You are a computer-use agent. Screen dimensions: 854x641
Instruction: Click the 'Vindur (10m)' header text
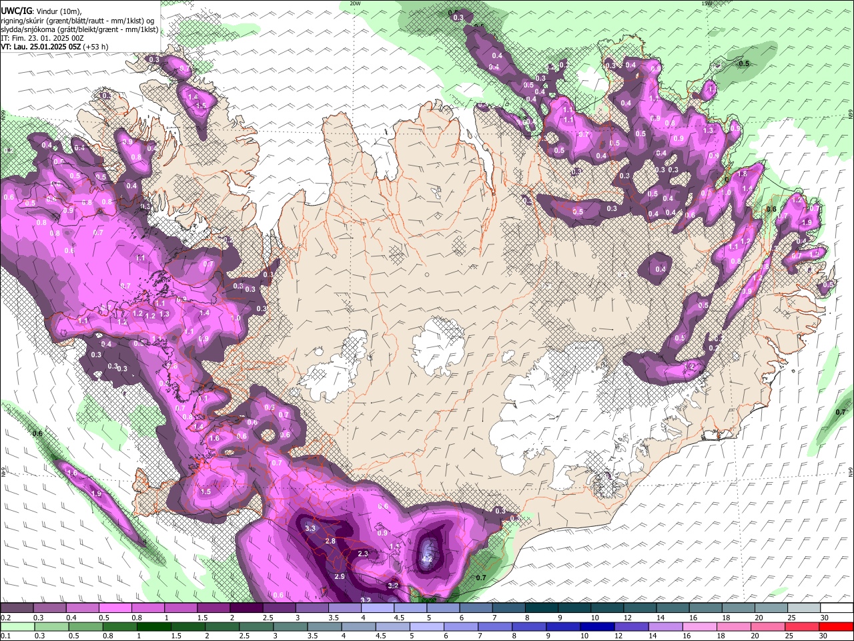(58, 11)
